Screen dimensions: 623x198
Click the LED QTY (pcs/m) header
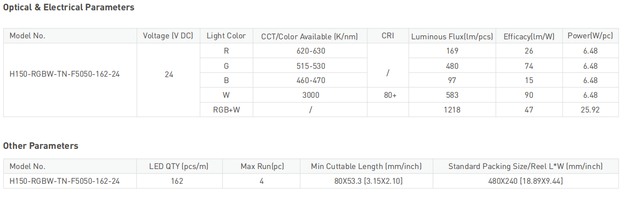point(179,167)
